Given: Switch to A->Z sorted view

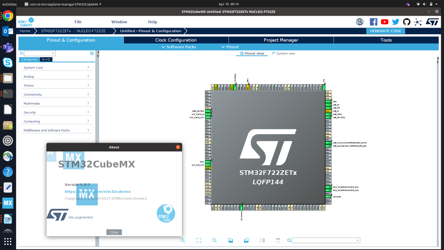Looking at the screenshot, I should 46,60.
